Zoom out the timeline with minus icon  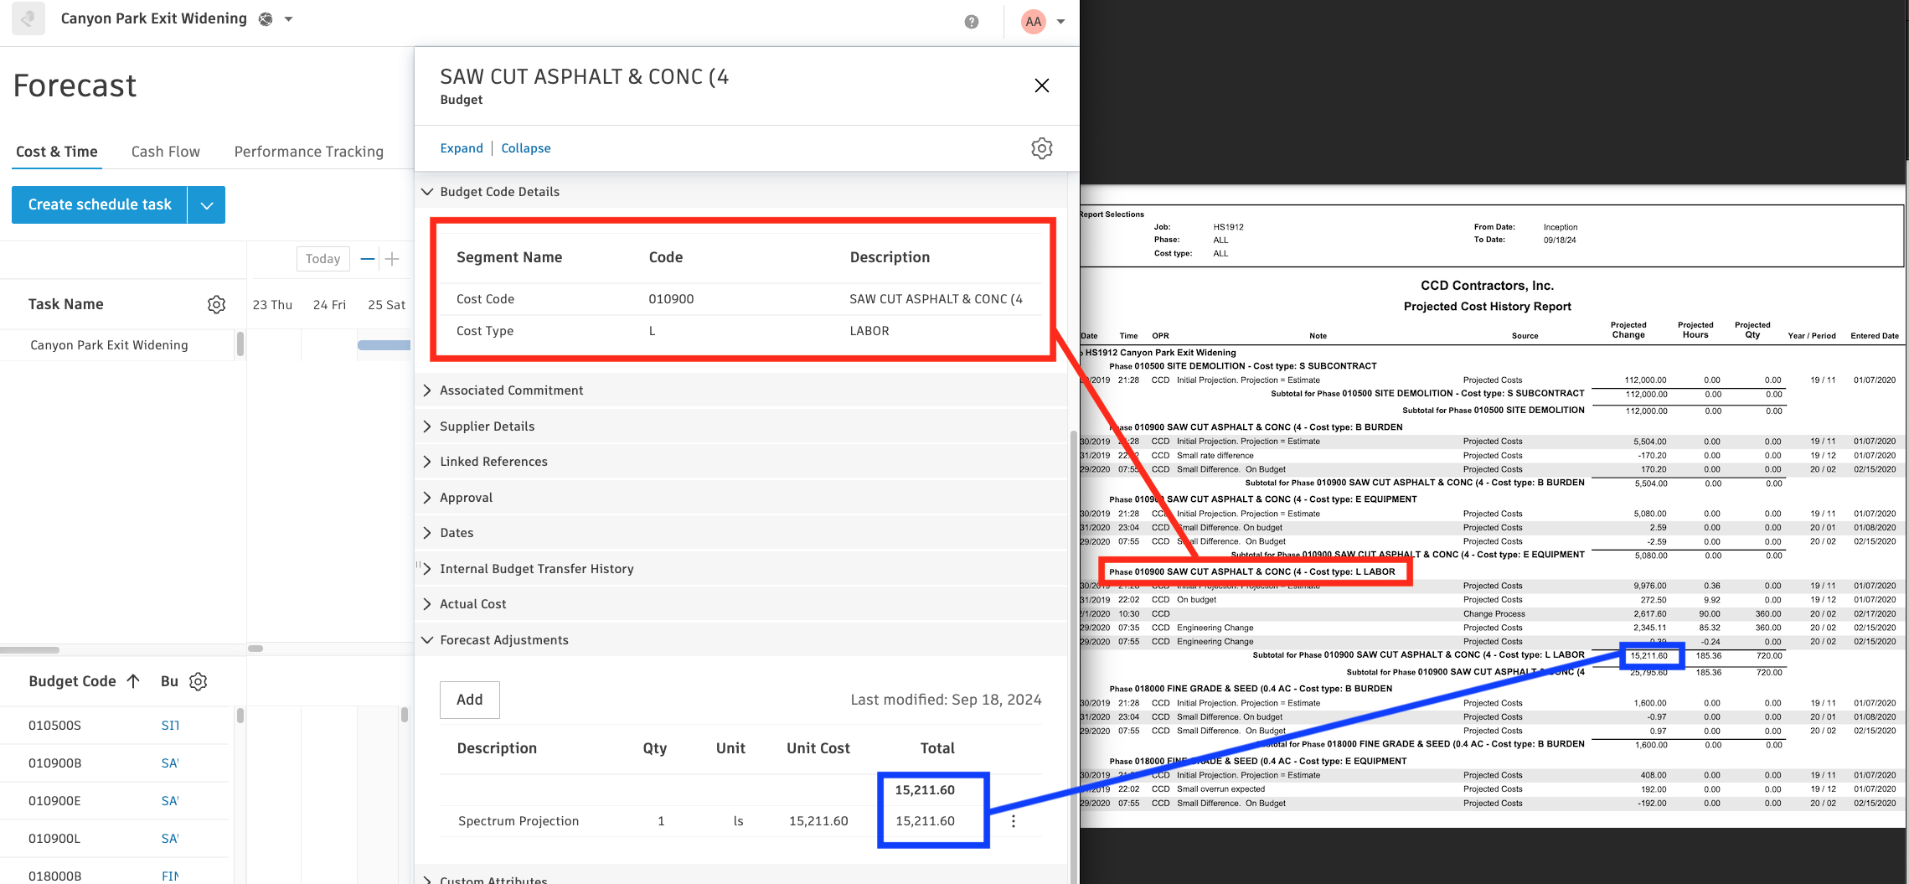(x=367, y=259)
